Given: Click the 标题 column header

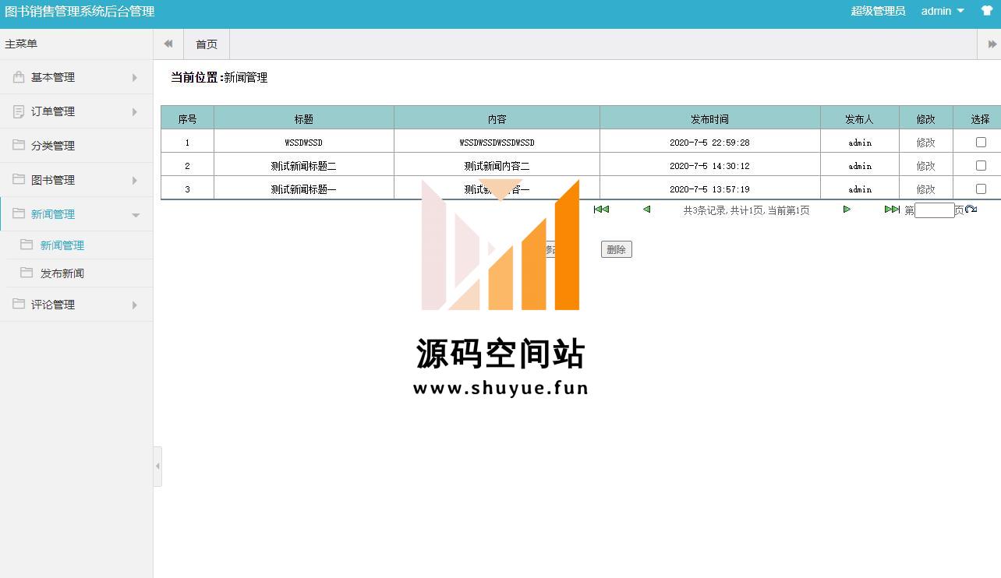Looking at the screenshot, I should [304, 118].
